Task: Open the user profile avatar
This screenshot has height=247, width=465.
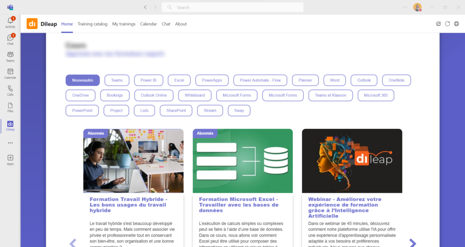Action: click(x=417, y=7)
